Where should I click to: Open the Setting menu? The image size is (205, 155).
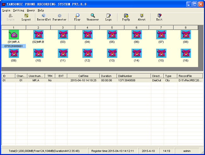[19, 10]
